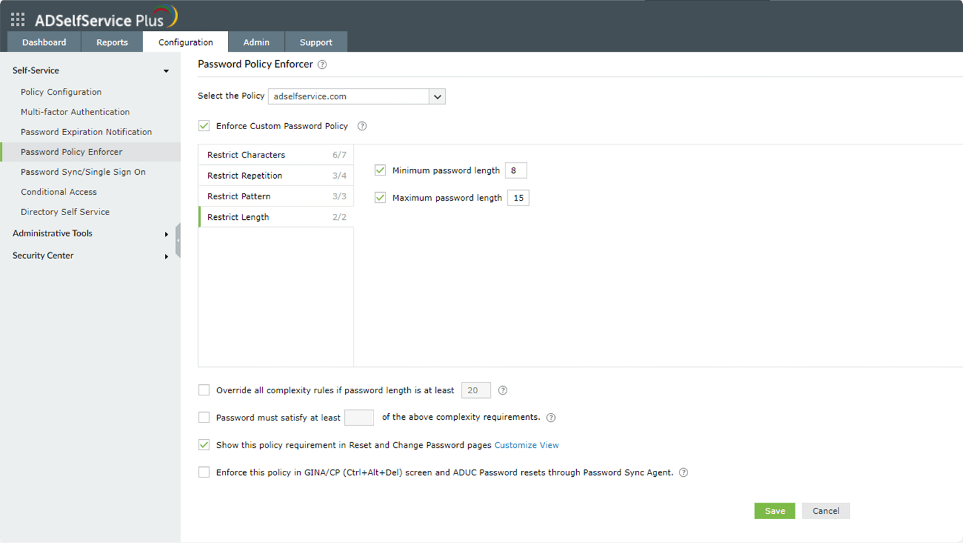Select the Configuration tab
Image resolution: width=963 pixels, height=543 pixels.
[x=185, y=42]
